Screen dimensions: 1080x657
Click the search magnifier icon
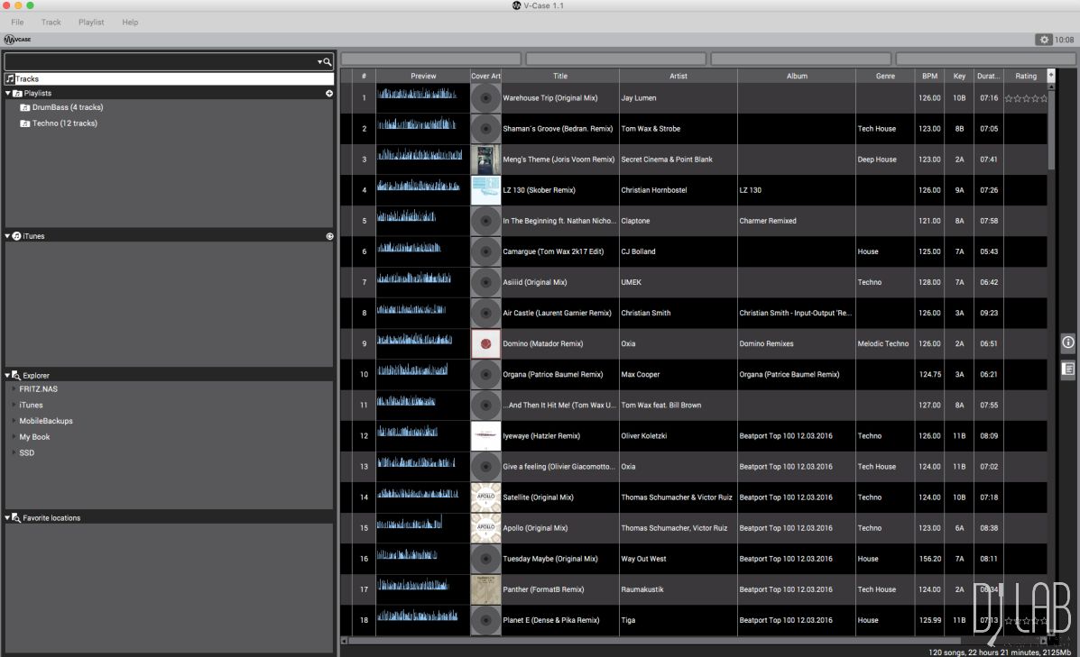coord(327,62)
